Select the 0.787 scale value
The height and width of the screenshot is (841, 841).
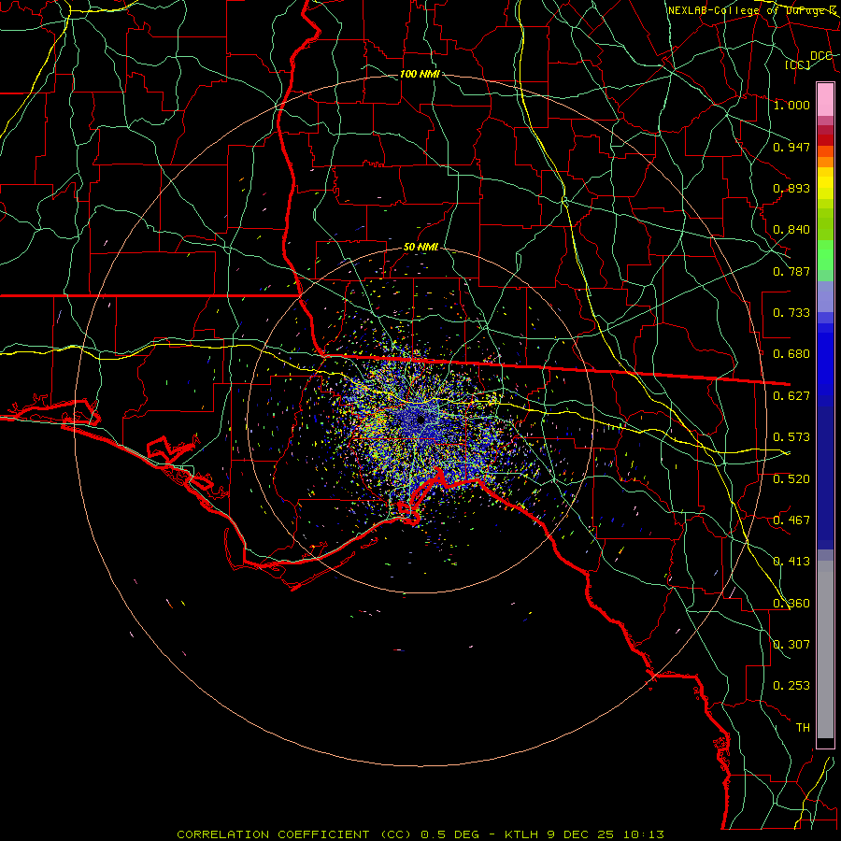coord(791,271)
